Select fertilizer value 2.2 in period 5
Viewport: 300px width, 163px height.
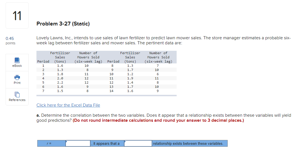pyautogui.click(x=60, y=82)
